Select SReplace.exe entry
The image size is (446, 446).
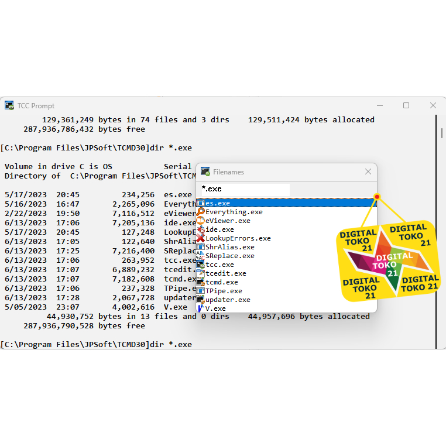(286, 256)
